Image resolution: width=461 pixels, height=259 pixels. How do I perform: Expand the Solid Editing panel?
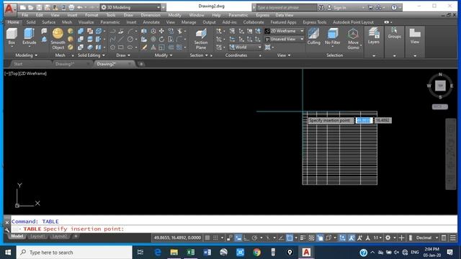pyautogui.click(x=91, y=55)
